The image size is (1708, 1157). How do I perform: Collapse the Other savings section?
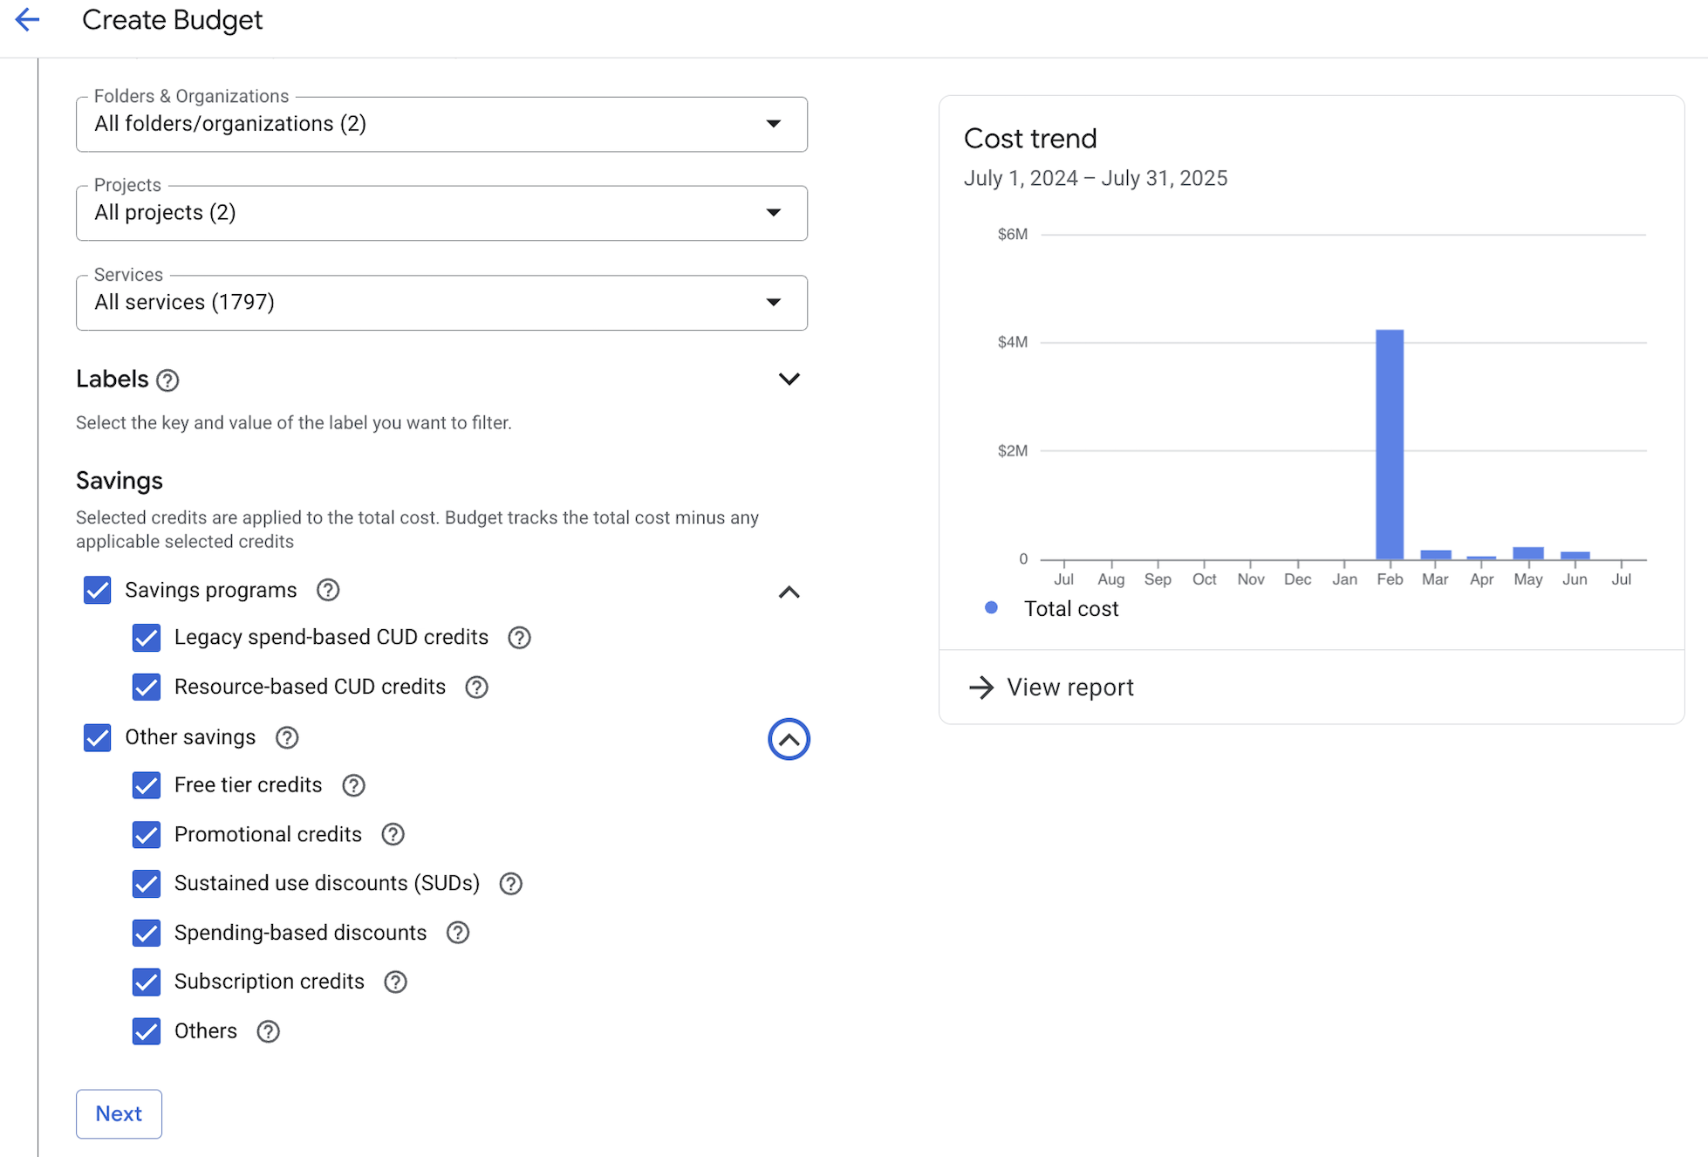point(788,738)
